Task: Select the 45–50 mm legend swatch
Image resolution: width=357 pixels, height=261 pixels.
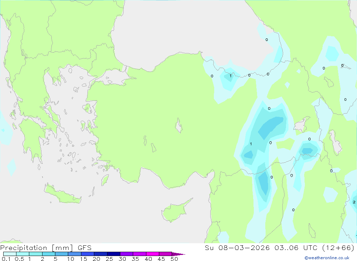Action: (166, 254)
